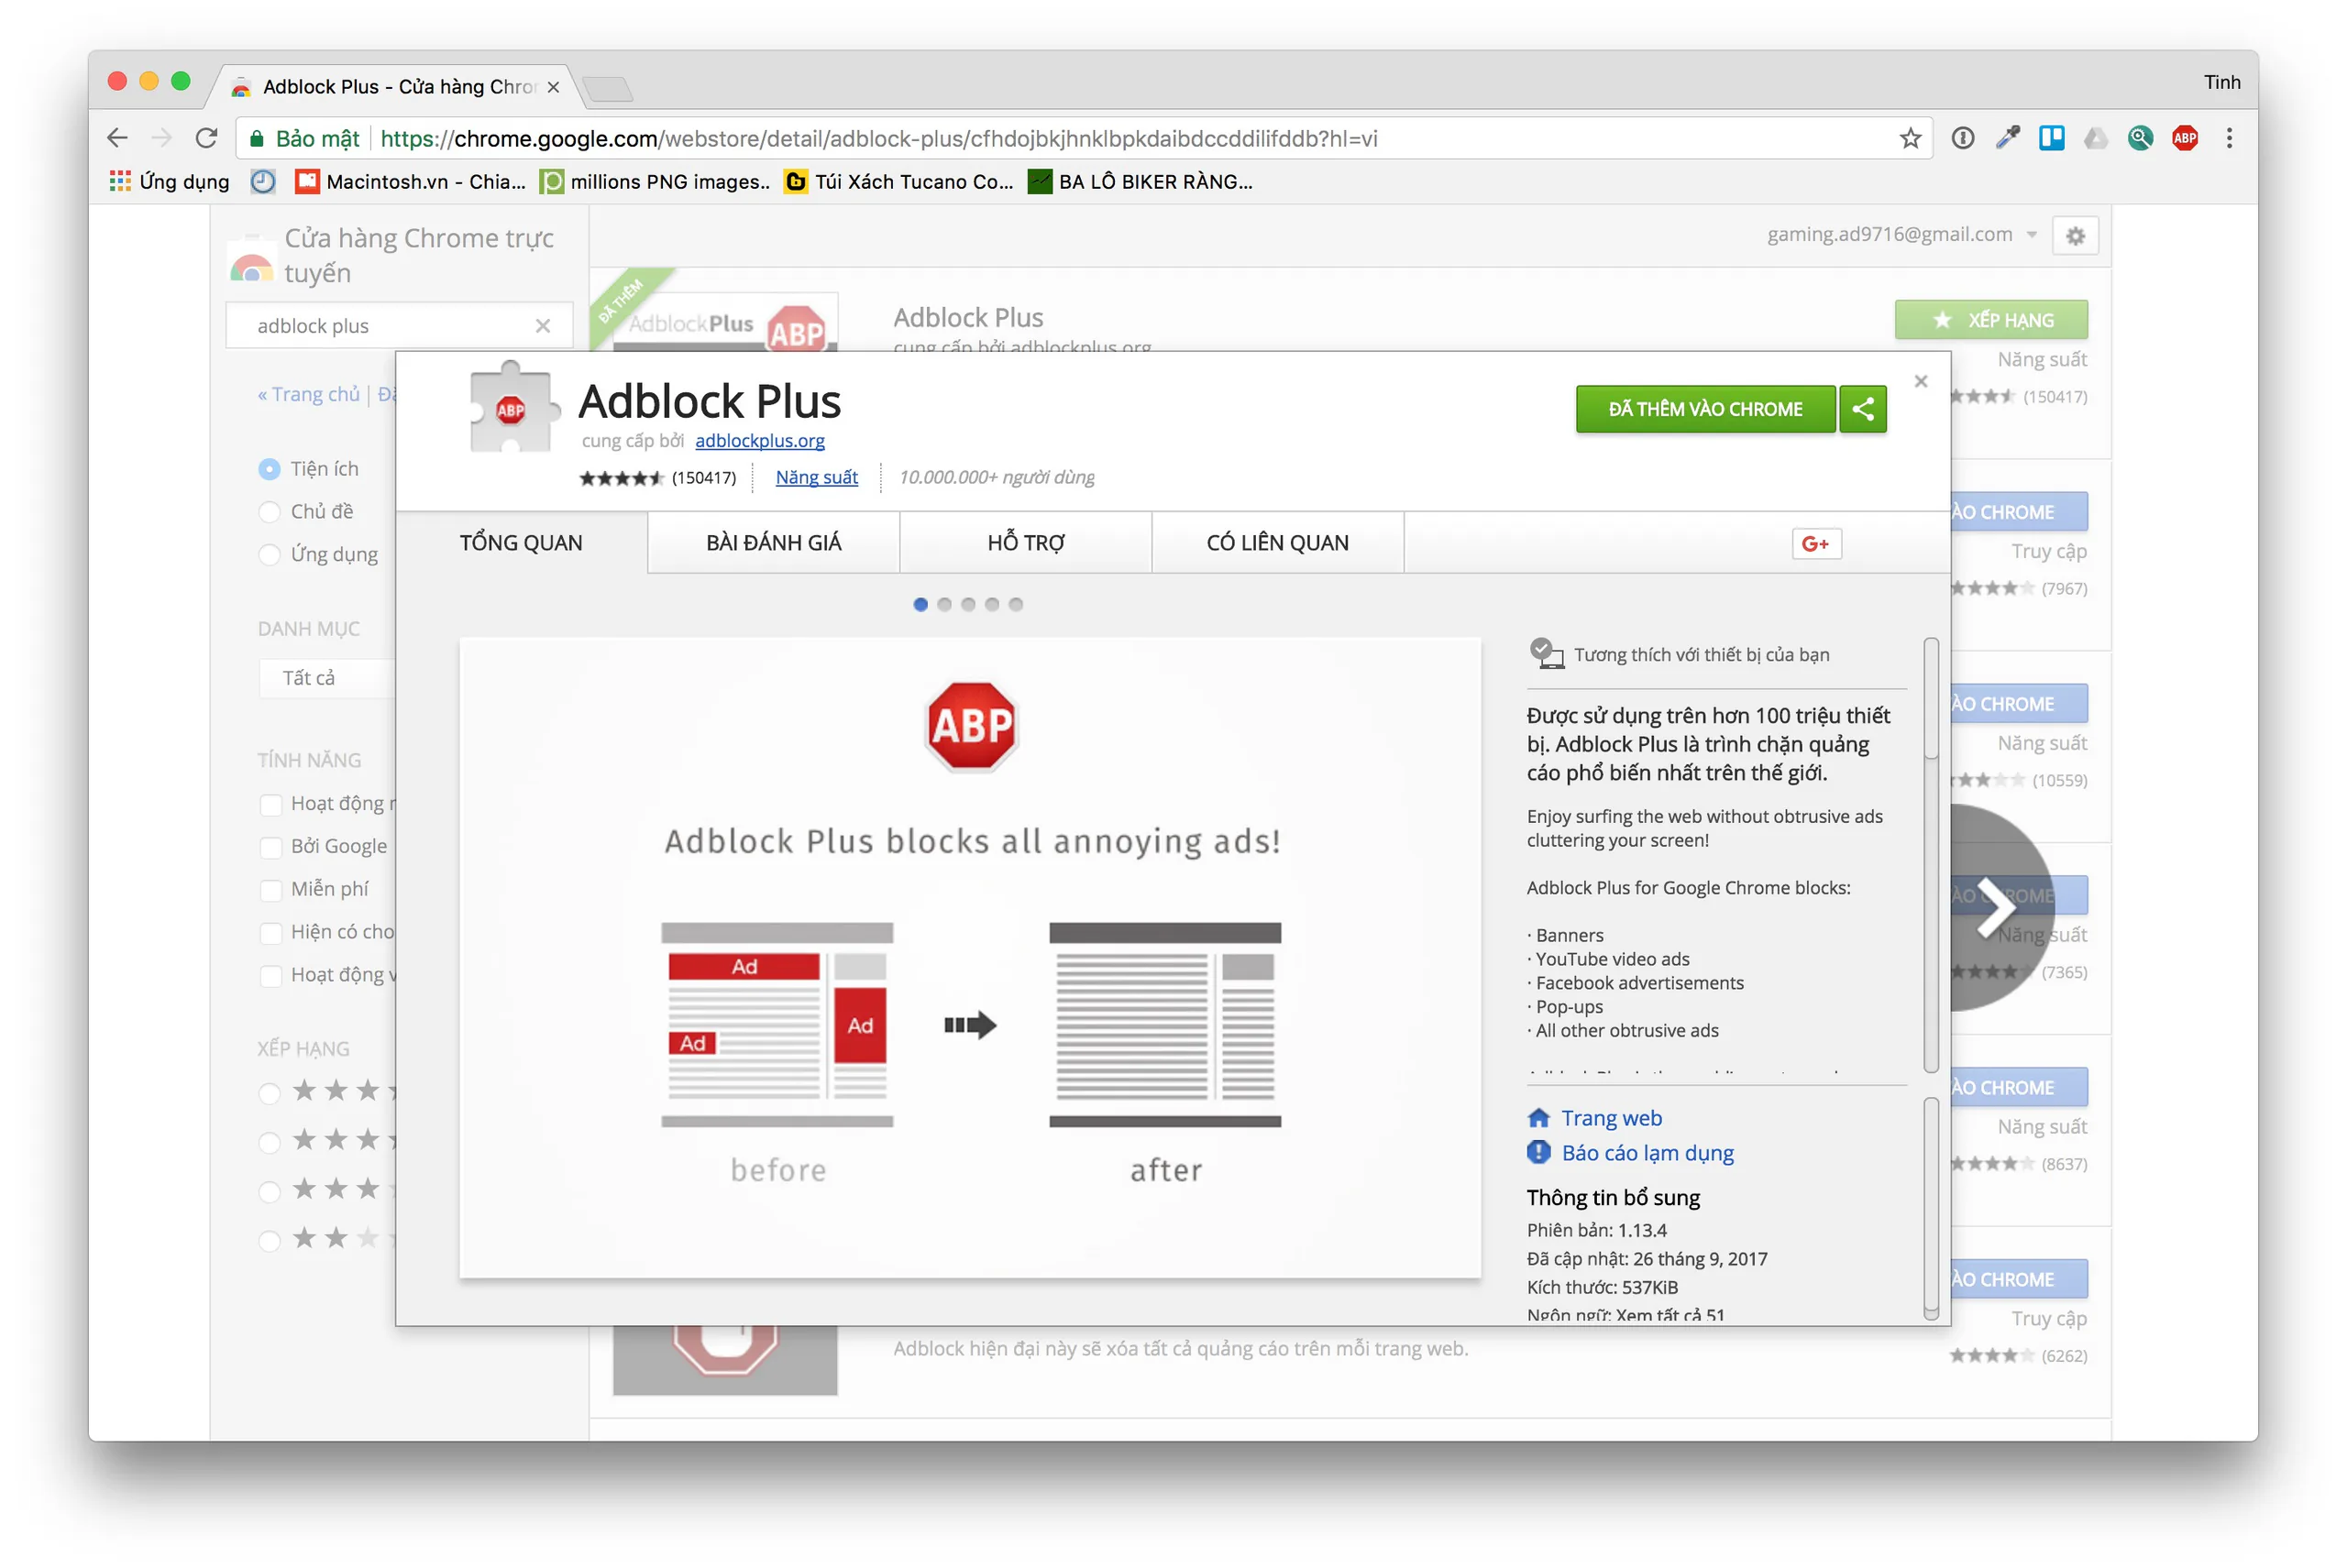Select the first blue carousel dot
This screenshot has height=1568, width=2347.
click(920, 604)
